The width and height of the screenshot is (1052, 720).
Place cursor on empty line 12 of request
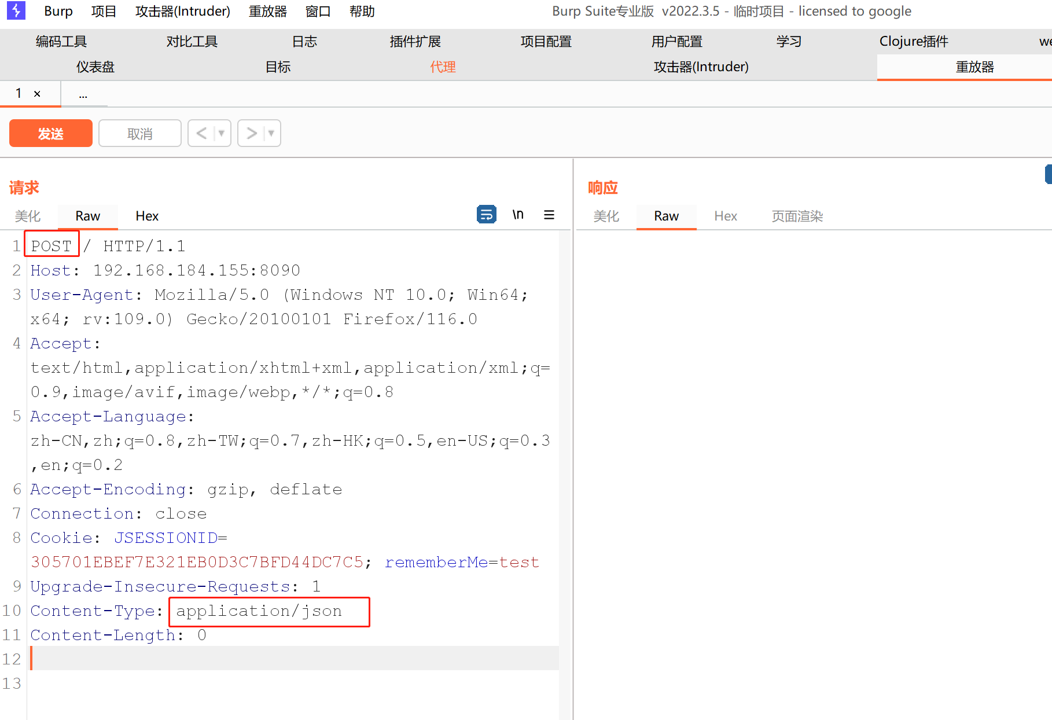click(294, 659)
